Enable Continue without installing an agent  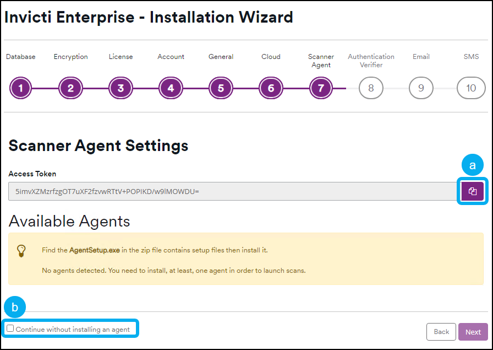pyautogui.click(x=10, y=328)
